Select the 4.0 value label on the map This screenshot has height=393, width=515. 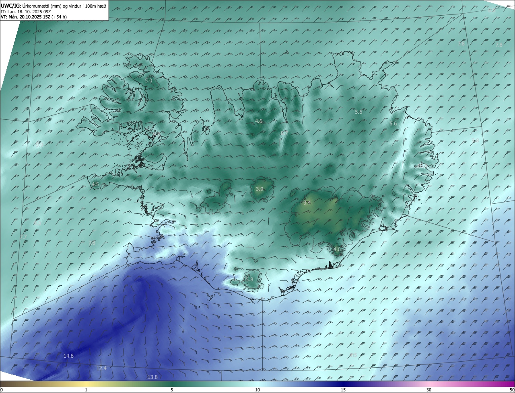pos(337,249)
